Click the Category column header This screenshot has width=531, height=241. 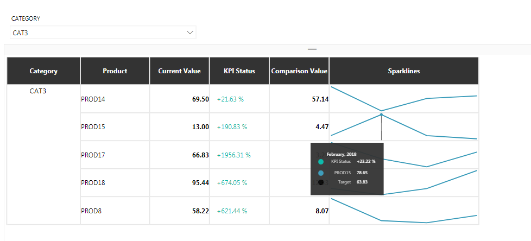tap(43, 71)
